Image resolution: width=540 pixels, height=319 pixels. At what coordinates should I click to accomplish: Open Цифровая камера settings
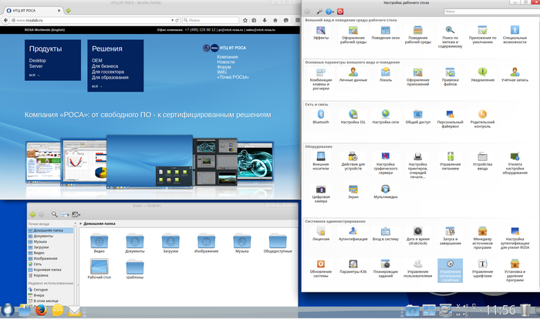pos(320,189)
